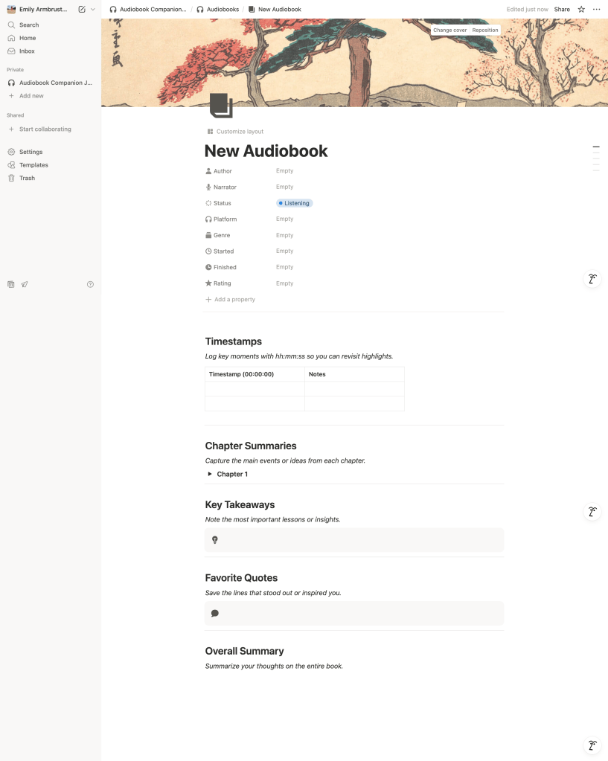
Task: Click the Author property empty field
Action: (285, 171)
